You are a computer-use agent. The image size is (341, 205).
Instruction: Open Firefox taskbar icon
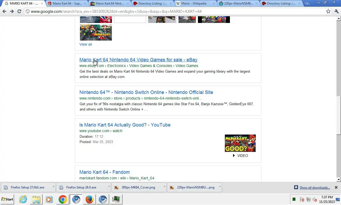(x=90, y=199)
